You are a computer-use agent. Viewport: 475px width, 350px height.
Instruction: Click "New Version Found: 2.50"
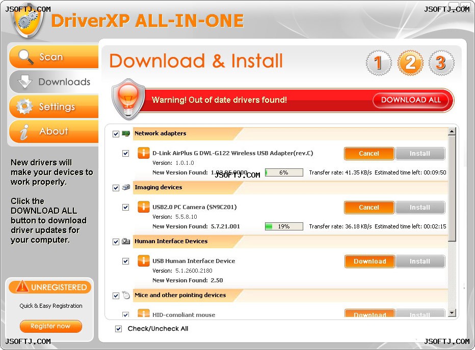pos(188,280)
